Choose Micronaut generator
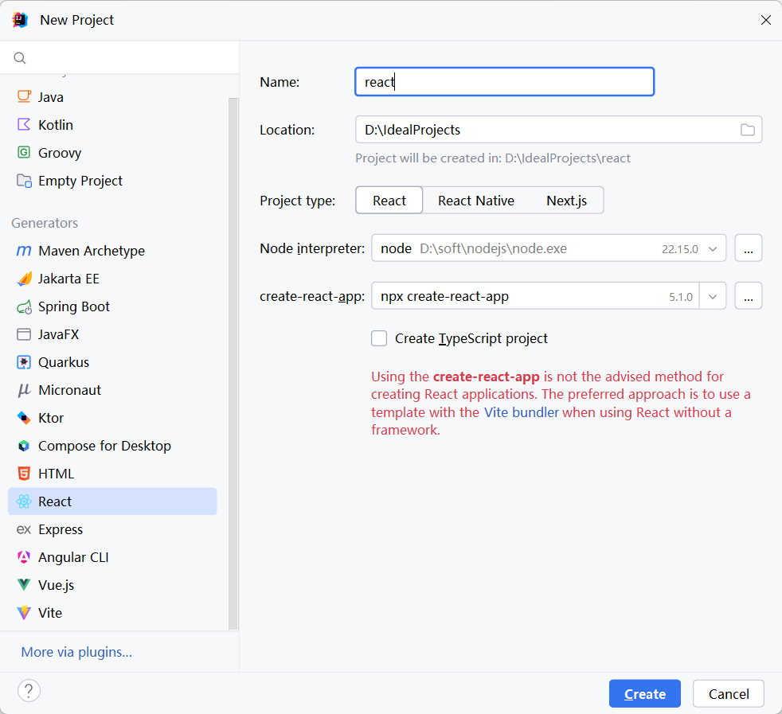Screen dimensions: 782x714 pos(113,390)
